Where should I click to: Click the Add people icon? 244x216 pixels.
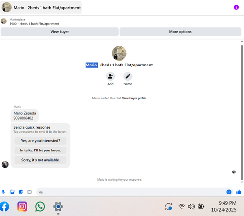110,76
